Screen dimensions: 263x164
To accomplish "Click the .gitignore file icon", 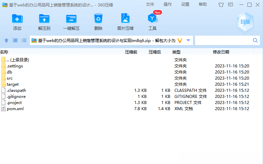I will (x=3, y=96).
